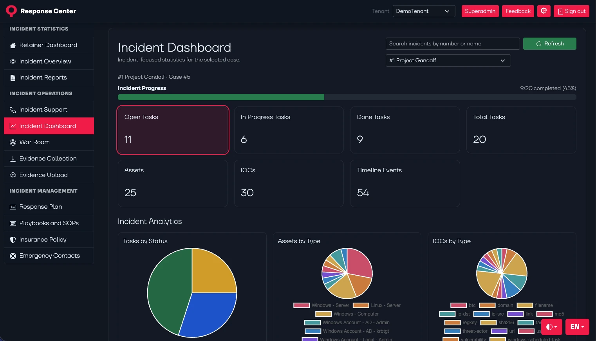
Task: Toggle the Windows - Server legend entry
Action: click(321, 305)
